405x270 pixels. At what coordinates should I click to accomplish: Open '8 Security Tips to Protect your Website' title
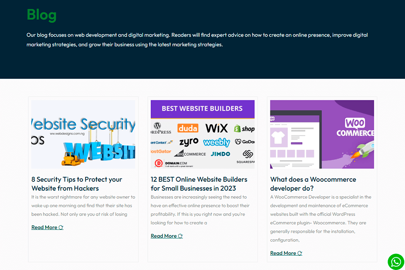click(x=77, y=184)
